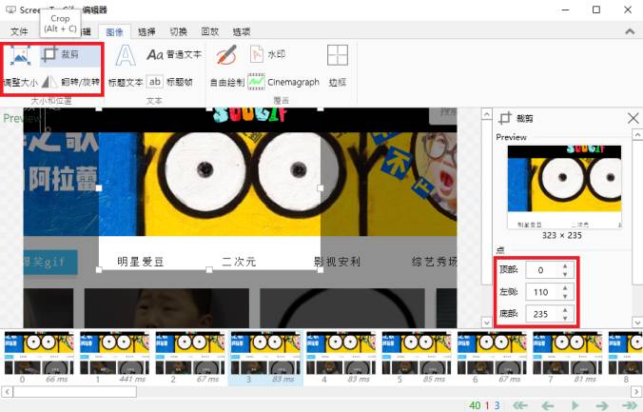
Task: Open the Options (选项) tab
Action: 242,31
